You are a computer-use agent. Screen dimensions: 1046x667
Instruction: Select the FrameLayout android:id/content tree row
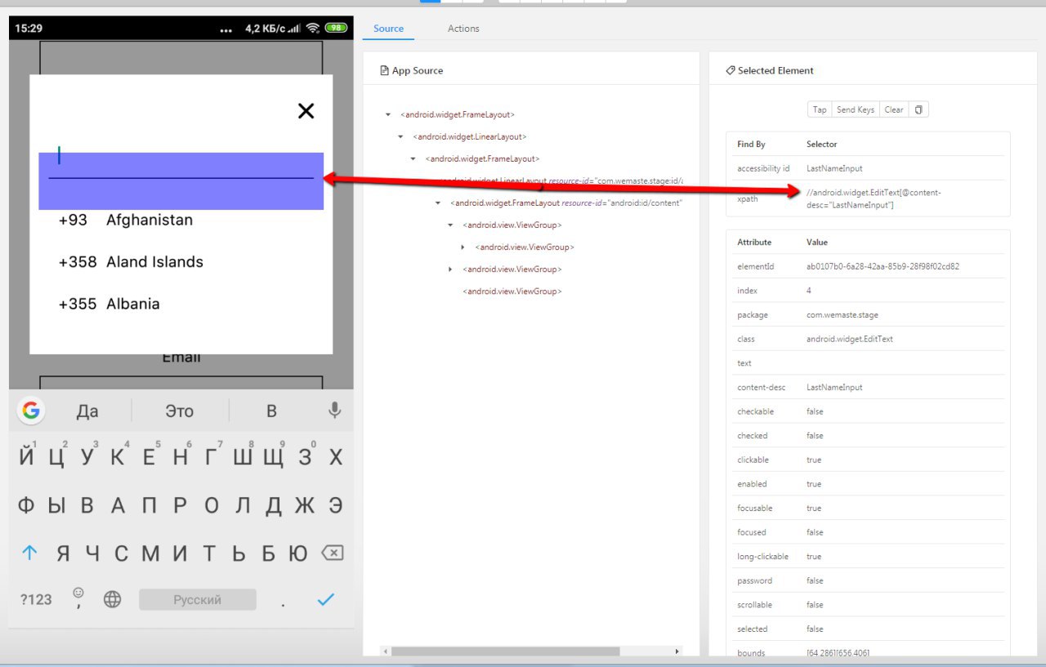[565, 203]
